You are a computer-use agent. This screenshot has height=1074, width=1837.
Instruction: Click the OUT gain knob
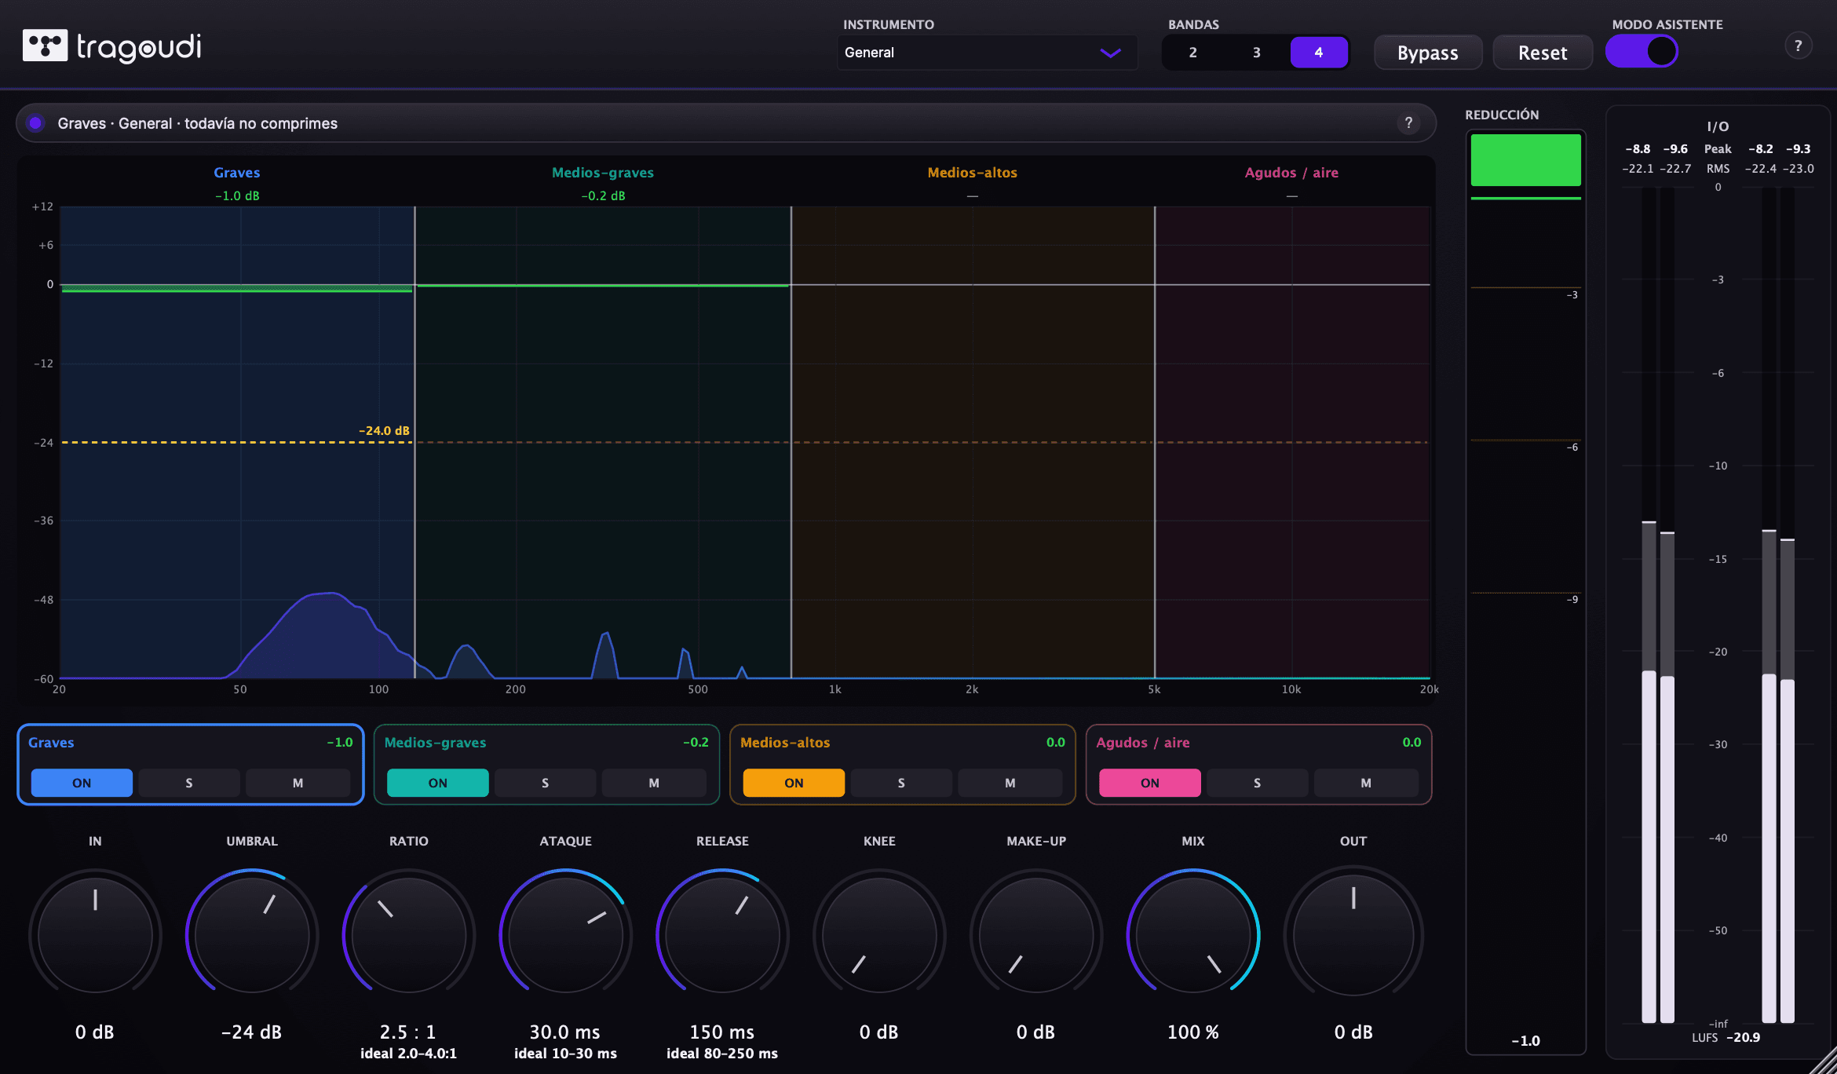1353,933
